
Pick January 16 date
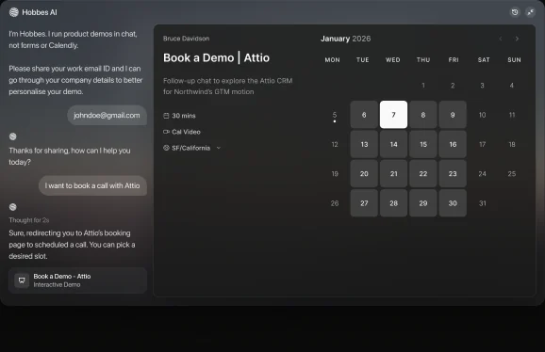[453, 144]
